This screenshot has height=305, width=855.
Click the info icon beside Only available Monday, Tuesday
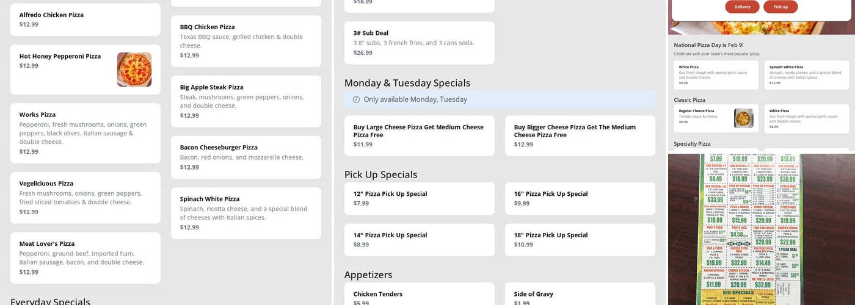[356, 99]
